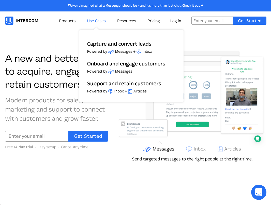Click the 'Welcome to Example App' heading
This screenshot has height=205, width=271.
click(x=242, y=70)
